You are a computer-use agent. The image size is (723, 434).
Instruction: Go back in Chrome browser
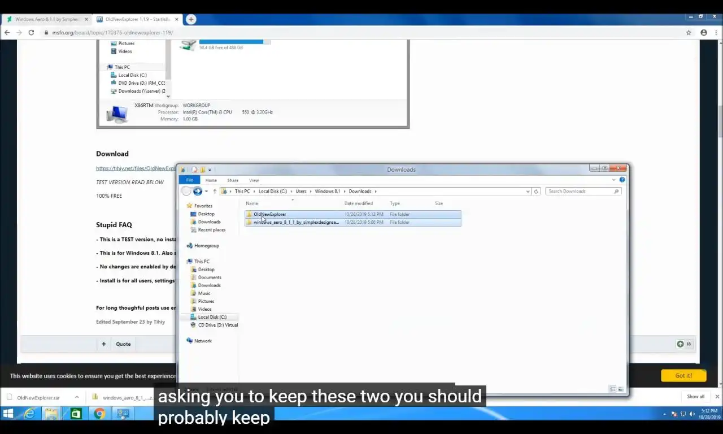[7, 32]
